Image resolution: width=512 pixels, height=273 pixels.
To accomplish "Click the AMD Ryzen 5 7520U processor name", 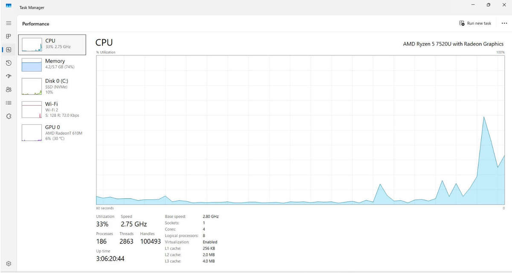I will [453, 44].
